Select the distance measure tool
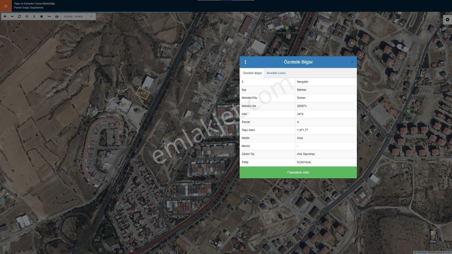Image resolution: width=452 pixels, height=254 pixels. 49,16
